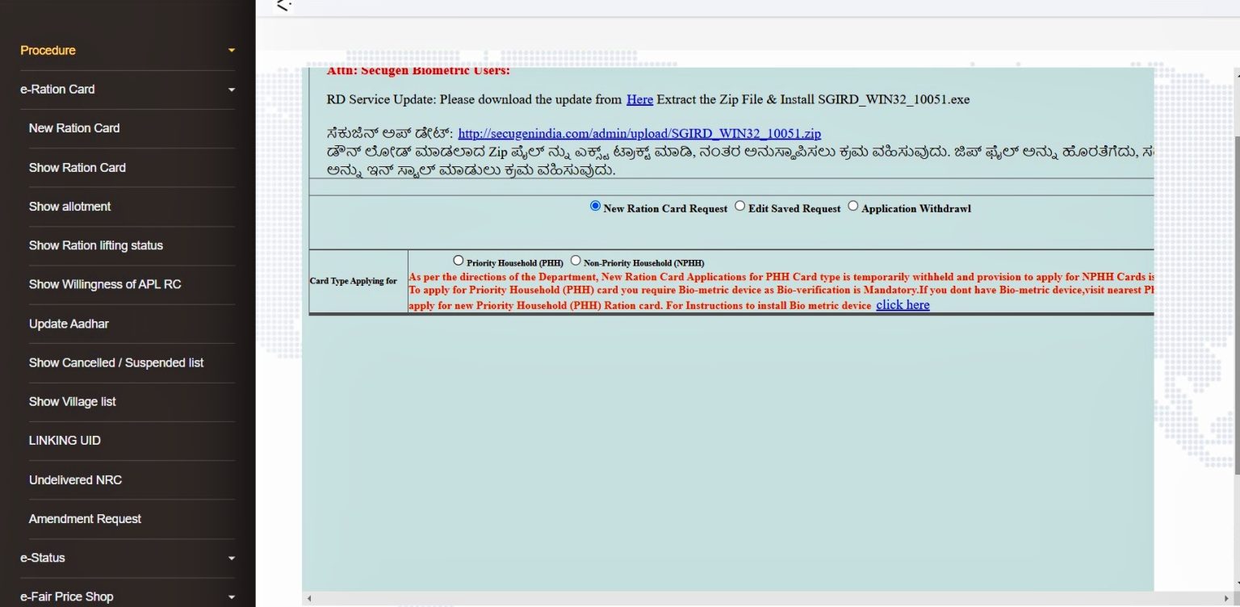This screenshot has width=1240, height=607.
Task: Open the Show Ration Card page
Action: click(77, 167)
